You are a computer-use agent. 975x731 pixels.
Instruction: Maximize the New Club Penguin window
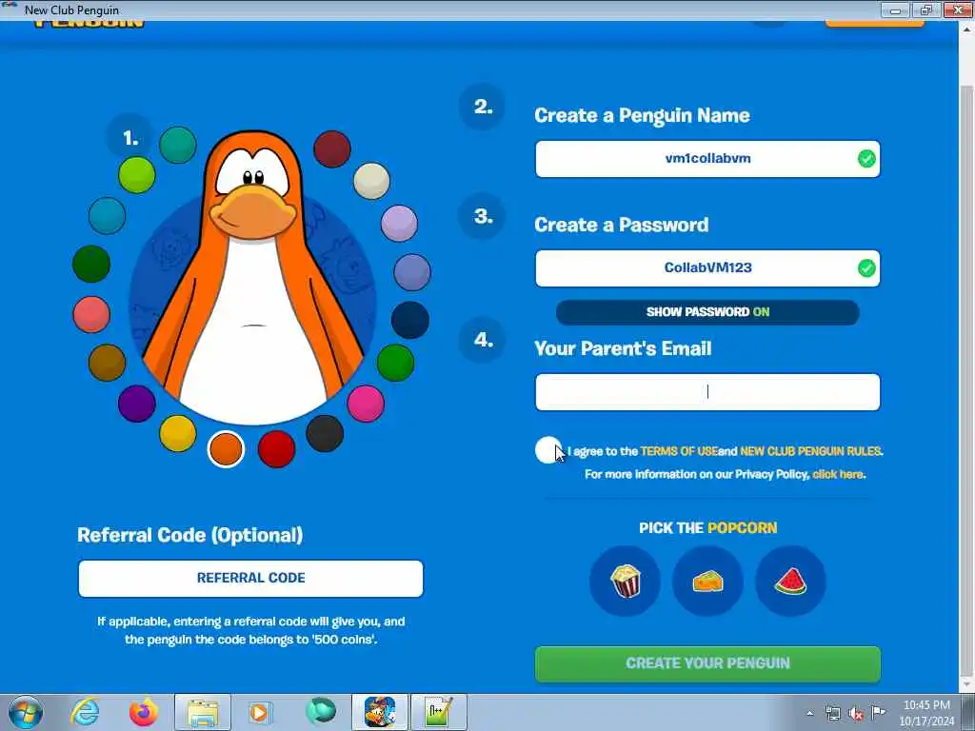926,10
